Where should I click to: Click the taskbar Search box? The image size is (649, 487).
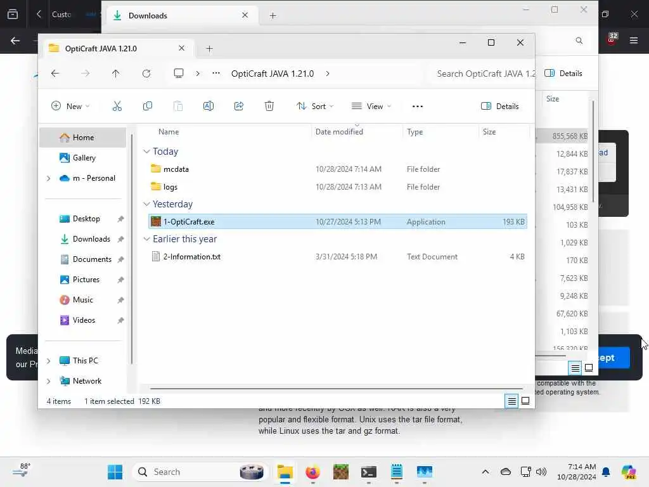point(200,472)
